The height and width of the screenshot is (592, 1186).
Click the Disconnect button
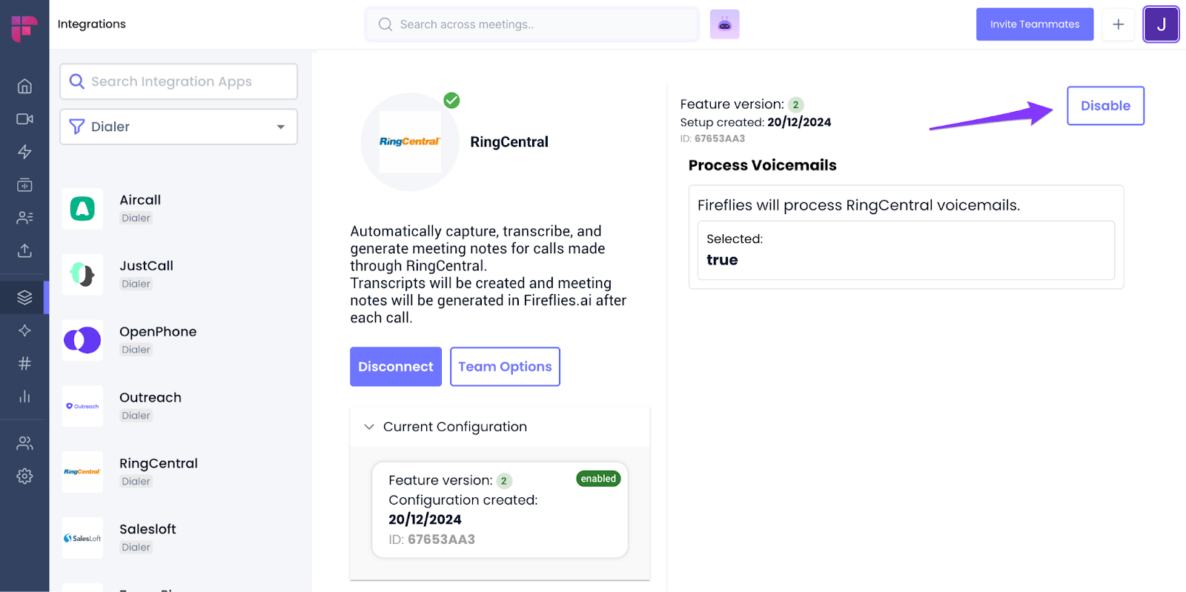(396, 367)
